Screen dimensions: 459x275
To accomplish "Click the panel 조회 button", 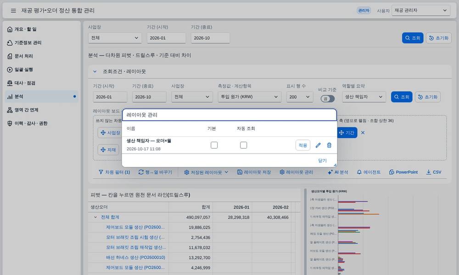I will click(x=402, y=97).
